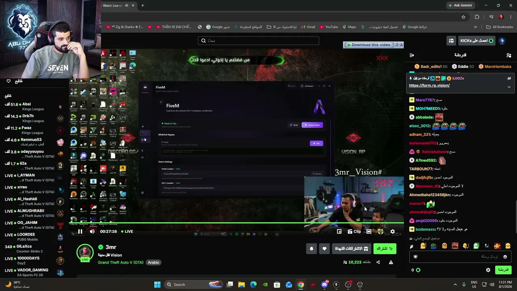
Task: Mute the stream player volume
Action: (92, 232)
